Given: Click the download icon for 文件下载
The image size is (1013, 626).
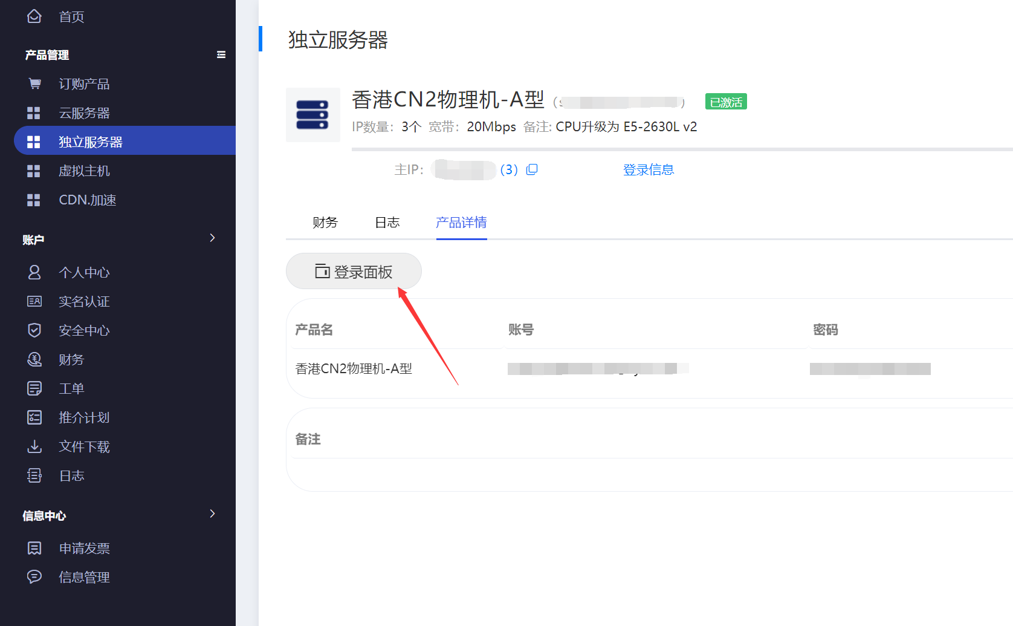Looking at the screenshot, I should (34, 447).
